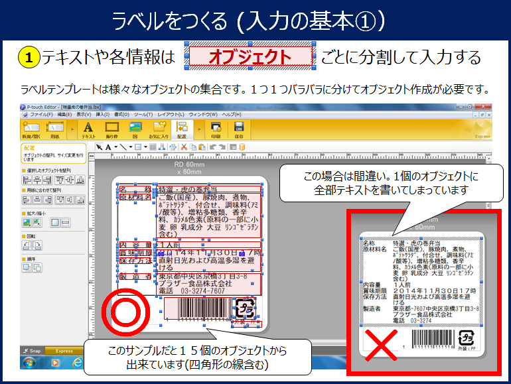Center selected objects horizontally (選択したオブジェクトを整列)
The height and width of the screenshot is (384, 511).
(x=37, y=180)
